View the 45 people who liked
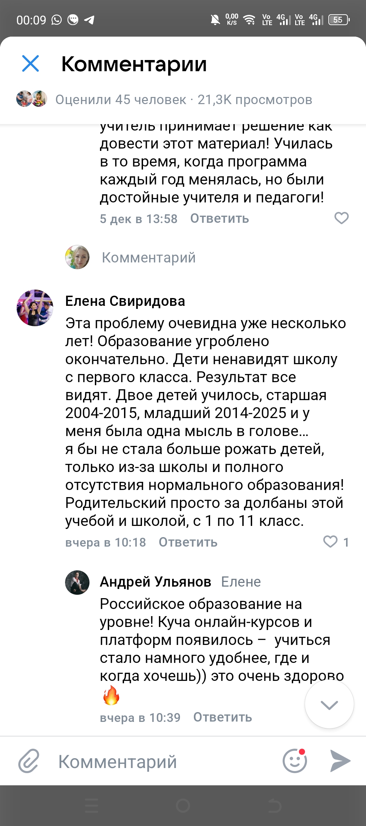The width and height of the screenshot is (366, 826). coord(121,100)
